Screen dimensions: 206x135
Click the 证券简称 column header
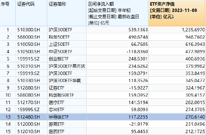(x=67, y=13)
